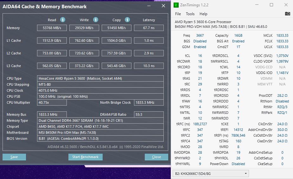Click the tRFC (ns) value 189,2727

coord(200,124)
